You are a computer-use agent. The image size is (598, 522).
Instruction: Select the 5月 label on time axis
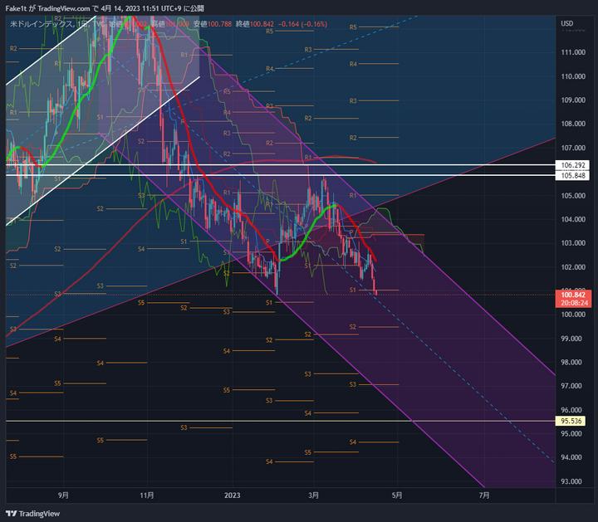click(397, 495)
